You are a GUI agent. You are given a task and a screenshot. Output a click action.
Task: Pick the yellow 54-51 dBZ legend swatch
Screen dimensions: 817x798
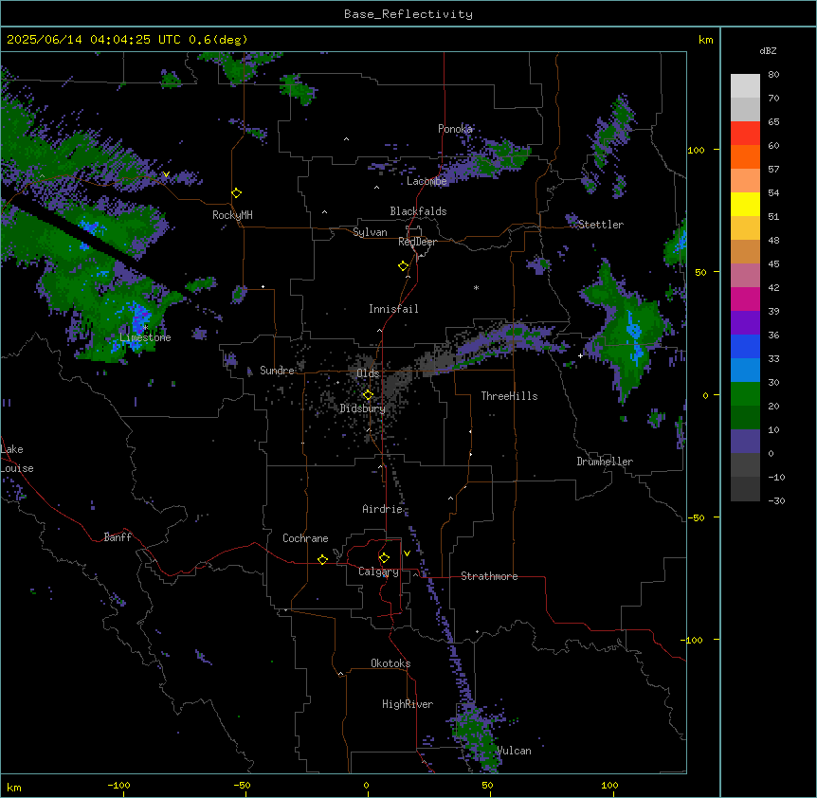745,204
